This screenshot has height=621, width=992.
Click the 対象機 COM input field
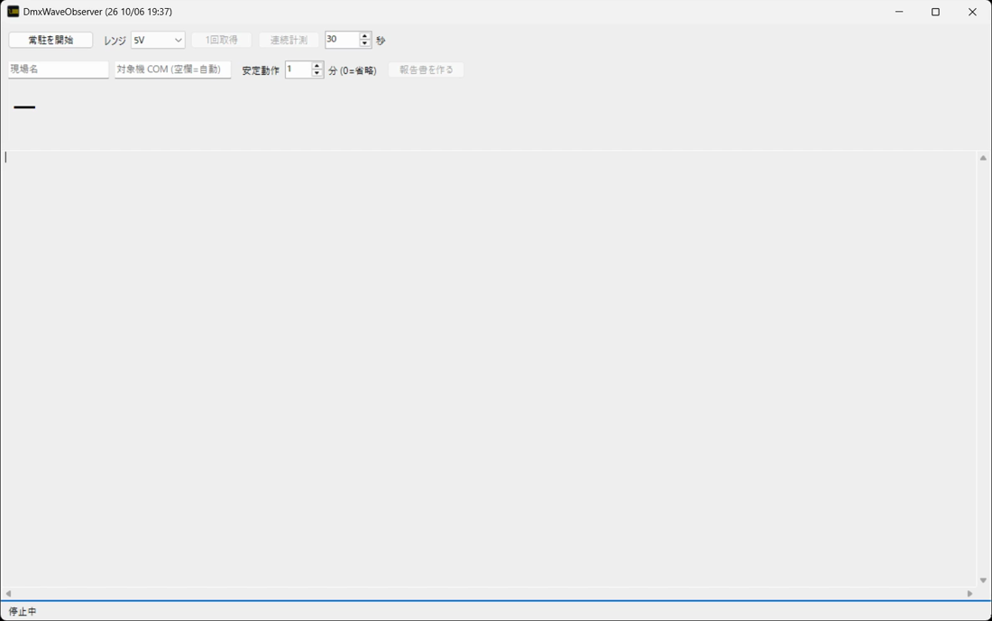pyautogui.click(x=173, y=69)
